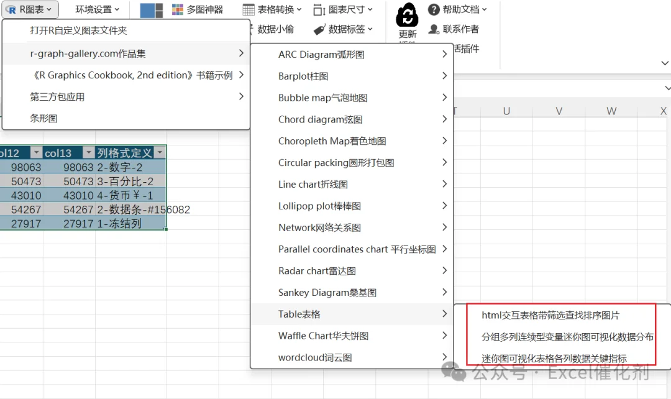Open Line chart折线图 submenu
Viewport: 671px width, 399px height.
coord(352,184)
